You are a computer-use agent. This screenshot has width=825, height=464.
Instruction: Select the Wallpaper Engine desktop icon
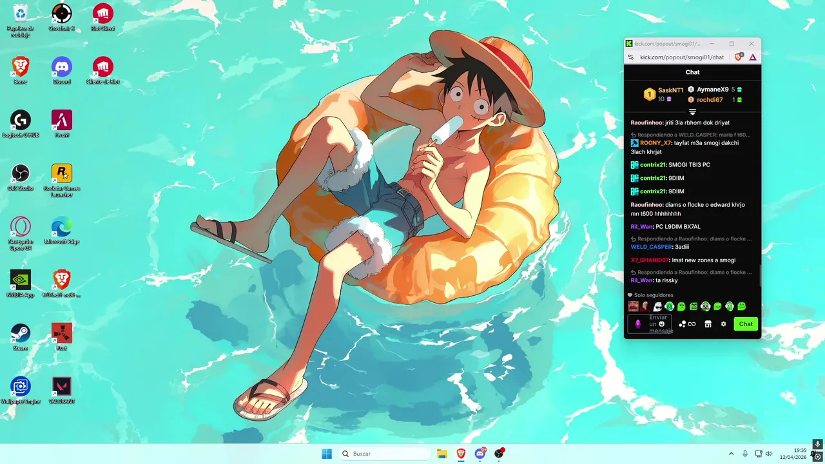(20, 390)
